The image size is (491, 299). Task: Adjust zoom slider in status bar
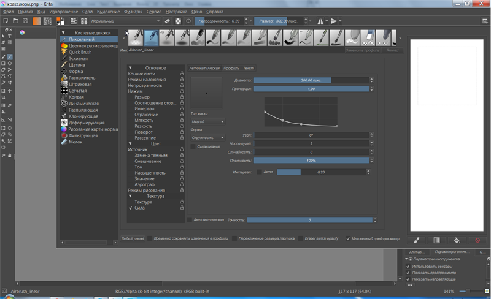(x=471, y=291)
